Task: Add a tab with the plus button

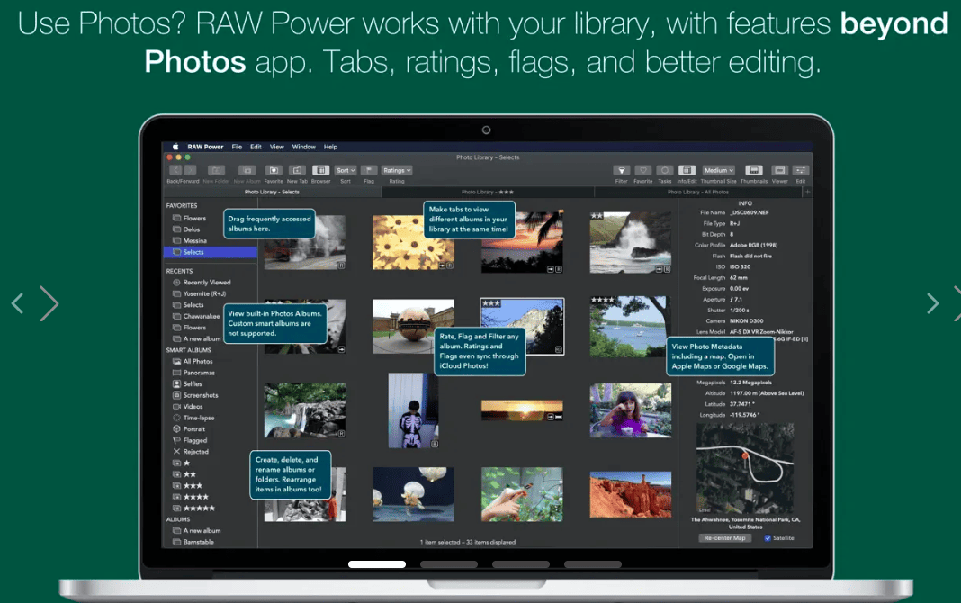Action: (x=807, y=192)
